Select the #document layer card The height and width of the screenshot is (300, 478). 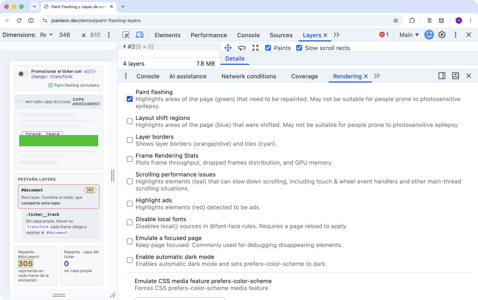coord(59,196)
